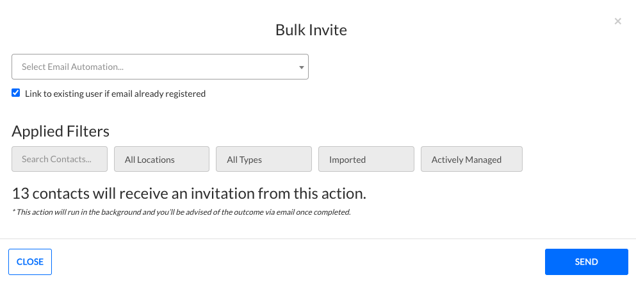This screenshot has height=284, width=636.
Task: Click the horizontal divider above the footer buttons
Action: (x=318, y=238)
